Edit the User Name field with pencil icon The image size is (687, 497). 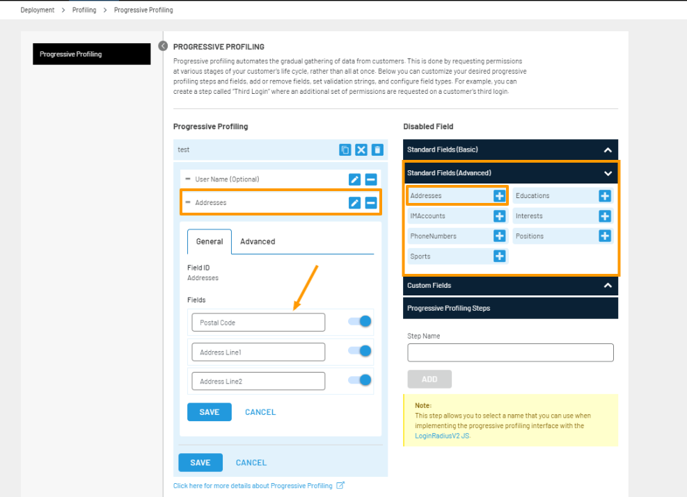(x=355, y=179)
